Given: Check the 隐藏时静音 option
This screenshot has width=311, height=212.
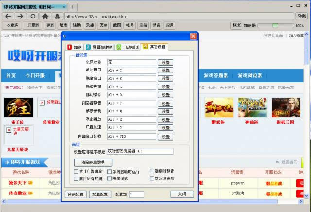Looking at the screenshot, I should pos(152,172).
